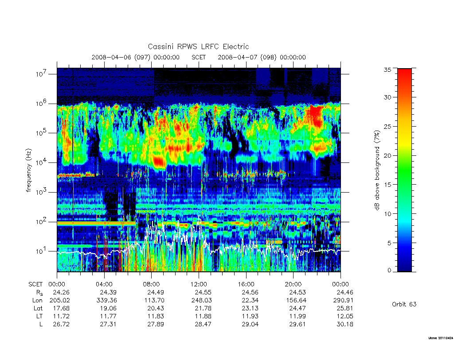
Task: Click the Lon value 339.36
Action: [106, 301]
